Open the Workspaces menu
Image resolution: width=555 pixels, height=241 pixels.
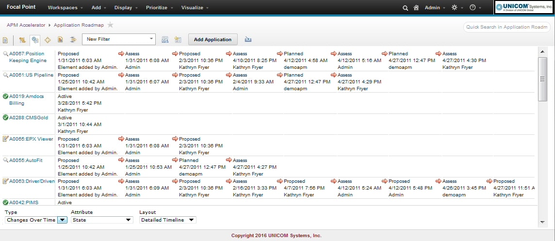tap(65, 7)
